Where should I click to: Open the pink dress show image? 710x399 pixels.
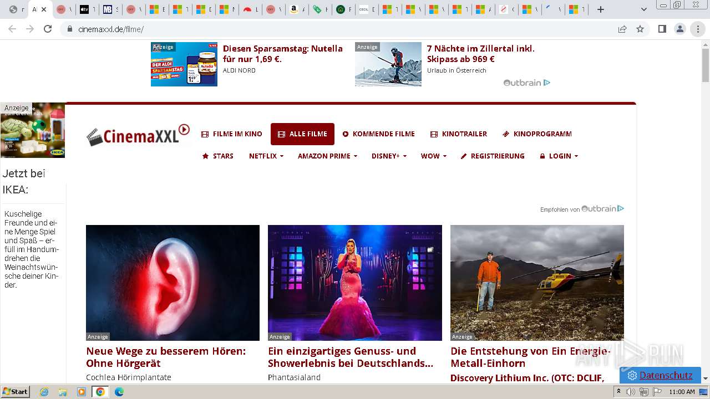[355, 283]
